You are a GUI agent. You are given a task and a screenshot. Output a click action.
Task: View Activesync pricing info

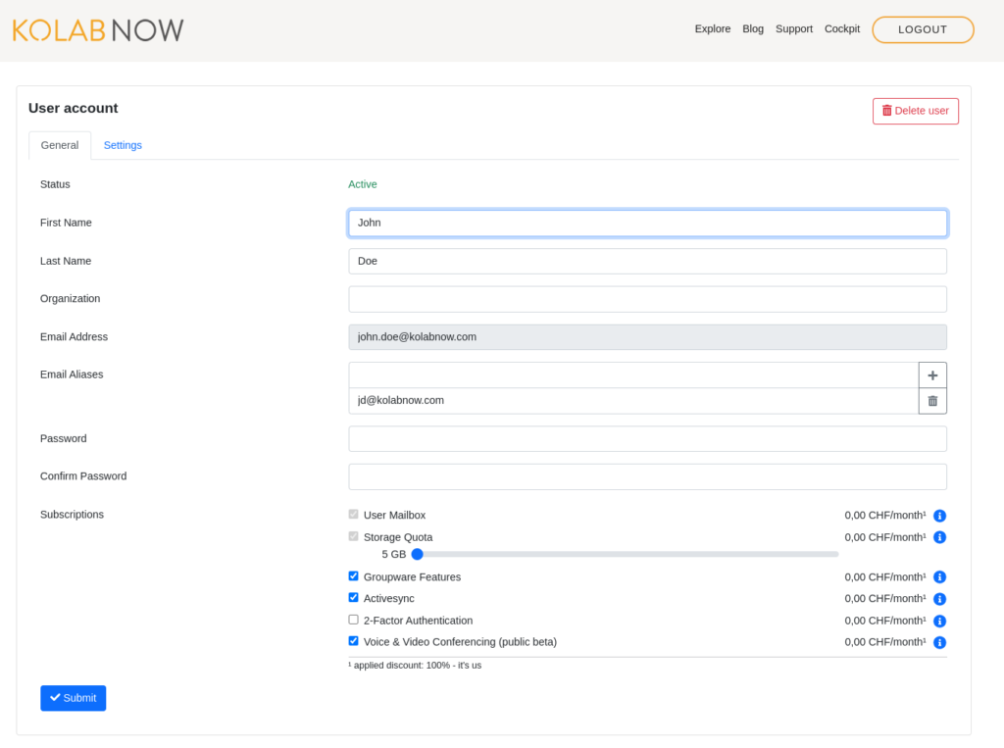939,599
